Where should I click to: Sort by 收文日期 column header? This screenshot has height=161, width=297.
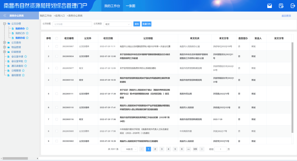click(108, 39)
